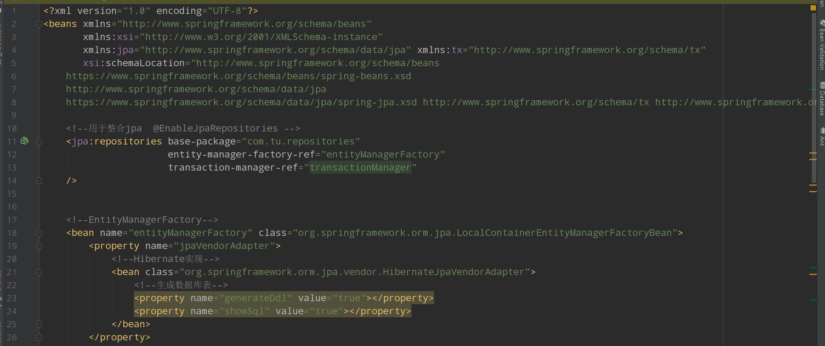Collapse the entityManagerFactory bean on line 18
Viewport: 825px width, 346px height.
click(39, 233)
